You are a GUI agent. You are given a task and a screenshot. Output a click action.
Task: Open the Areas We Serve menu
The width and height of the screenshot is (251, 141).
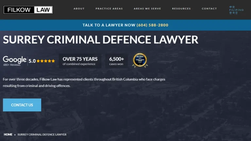point(147,8)
